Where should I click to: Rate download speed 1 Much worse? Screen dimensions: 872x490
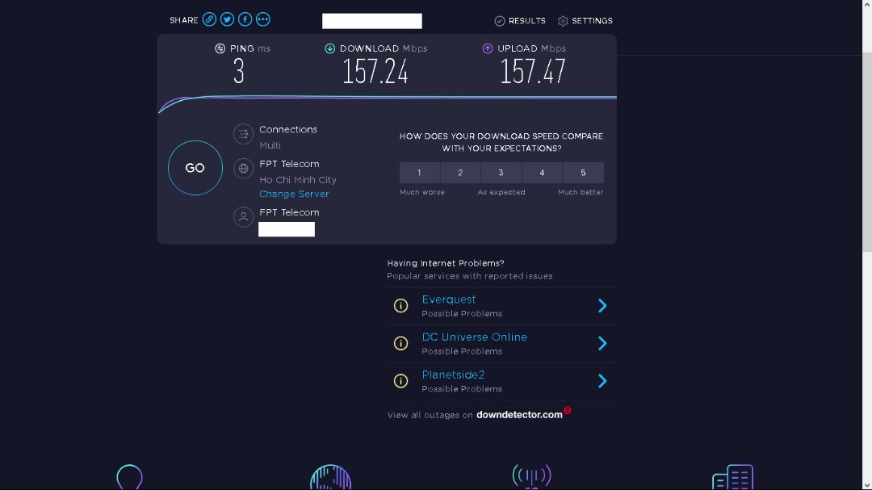[419, 173]
